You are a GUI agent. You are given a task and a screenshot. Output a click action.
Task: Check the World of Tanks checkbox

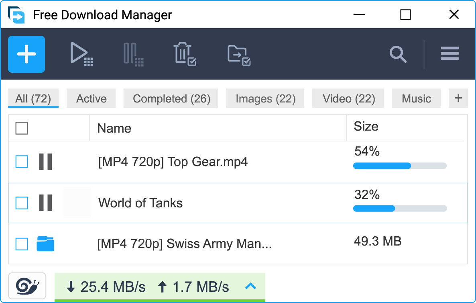tap(21, 203)
